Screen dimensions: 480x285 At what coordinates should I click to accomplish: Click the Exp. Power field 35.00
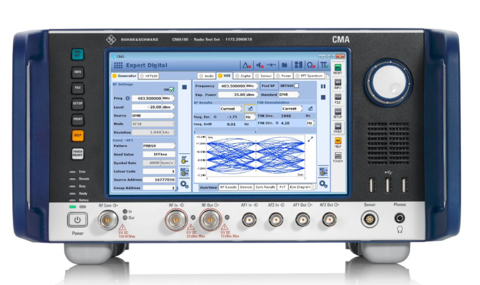(x=232, y=94)
